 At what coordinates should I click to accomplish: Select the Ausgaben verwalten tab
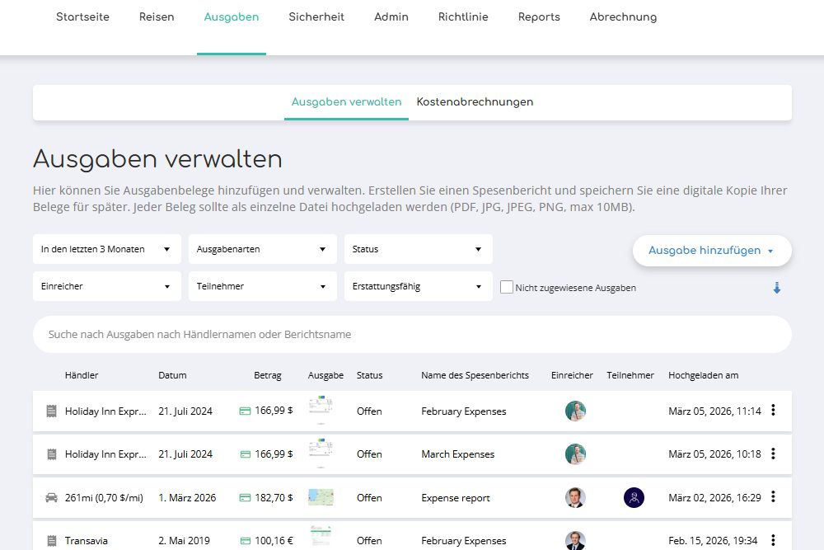[x=346, y=102]
